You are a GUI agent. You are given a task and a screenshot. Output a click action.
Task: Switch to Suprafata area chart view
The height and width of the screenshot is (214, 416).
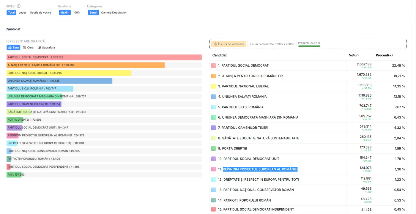coord(46,48)
